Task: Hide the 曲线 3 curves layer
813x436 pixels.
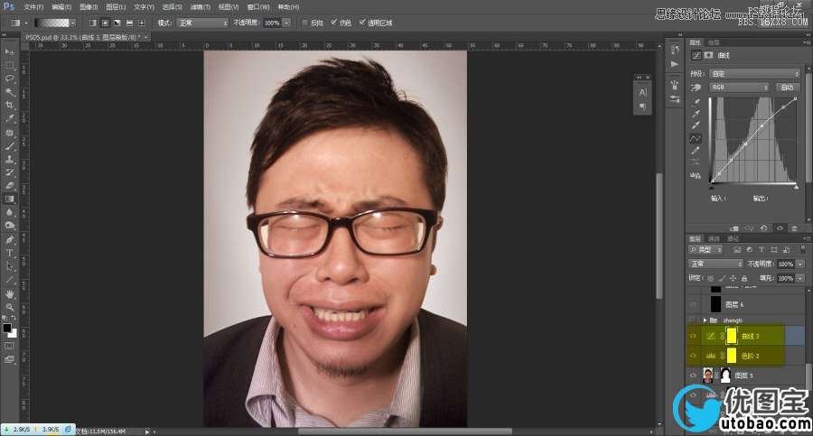Action: click(x=693, y=335)
